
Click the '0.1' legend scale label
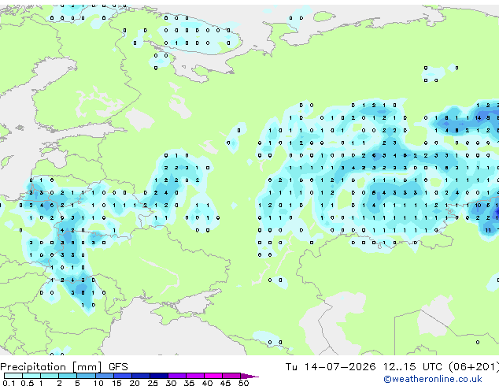pos(9,383)
